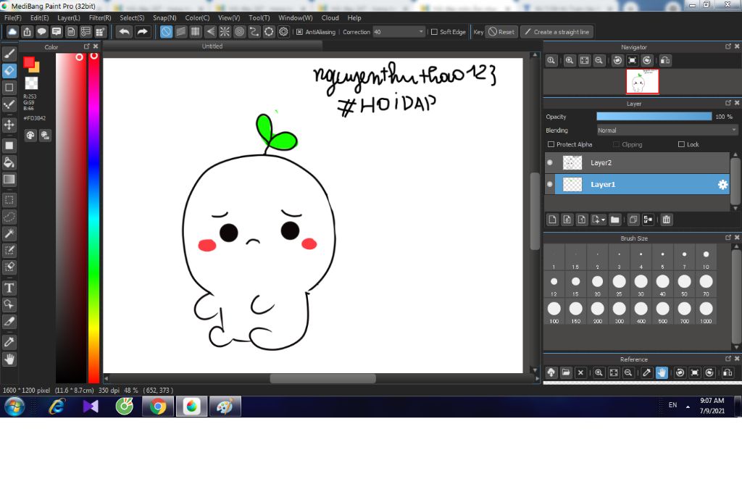Click the Reset key button
This screenshot has height=479, width=742.
pyautogui.click(x=501, y=32)
